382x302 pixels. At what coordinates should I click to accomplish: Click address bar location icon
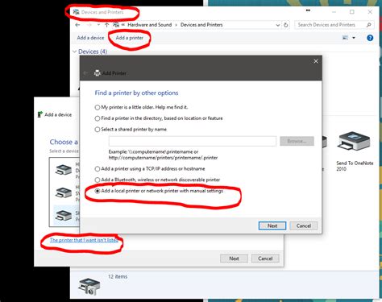click(x=116, y=25)
